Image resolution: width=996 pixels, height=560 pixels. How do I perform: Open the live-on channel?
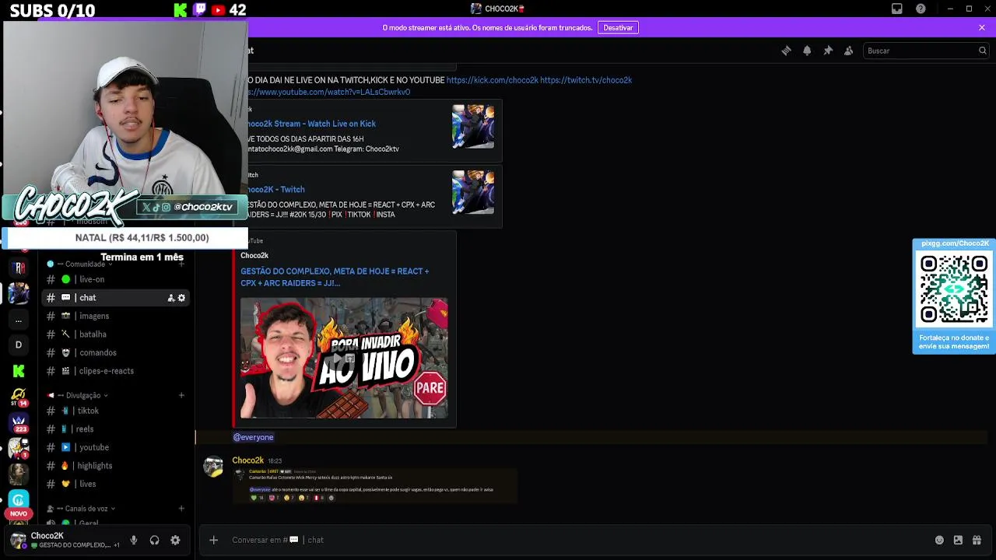point(117,279)
